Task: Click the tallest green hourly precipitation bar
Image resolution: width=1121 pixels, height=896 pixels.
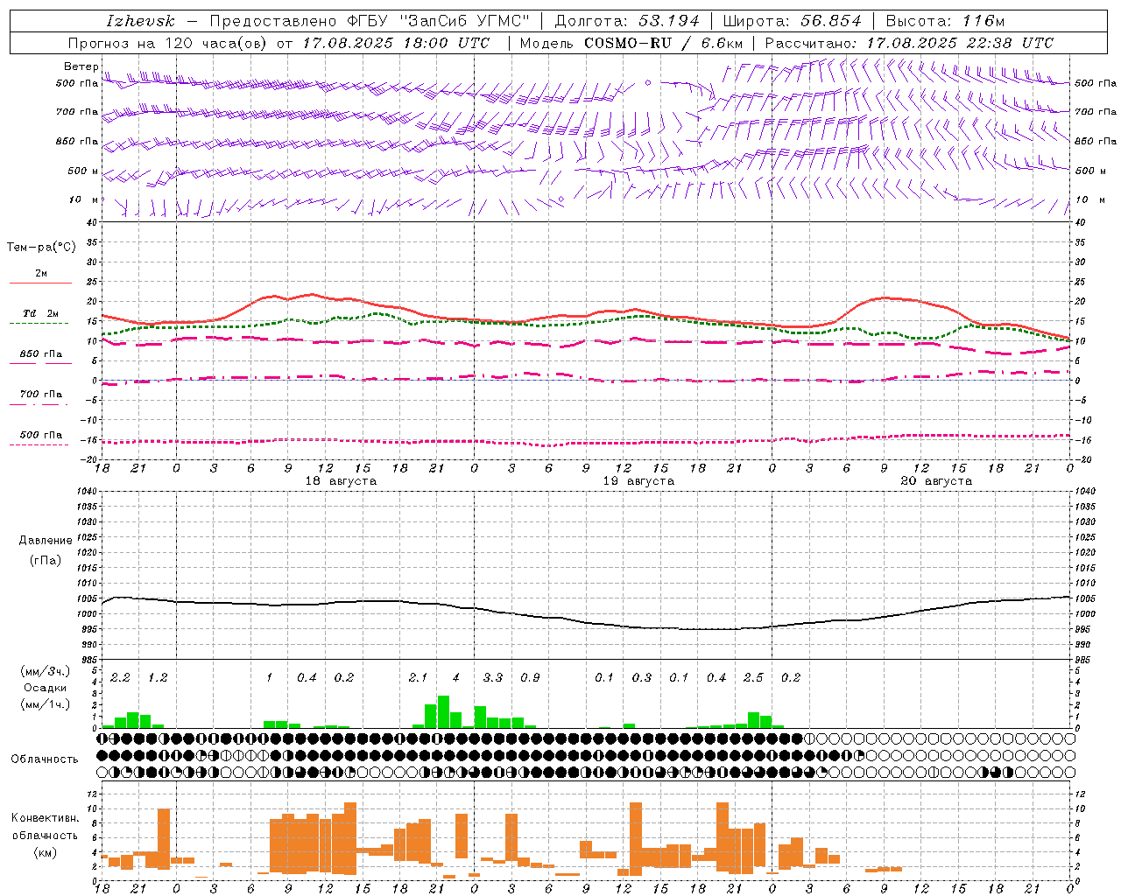Action: click(x=443, y=712)
